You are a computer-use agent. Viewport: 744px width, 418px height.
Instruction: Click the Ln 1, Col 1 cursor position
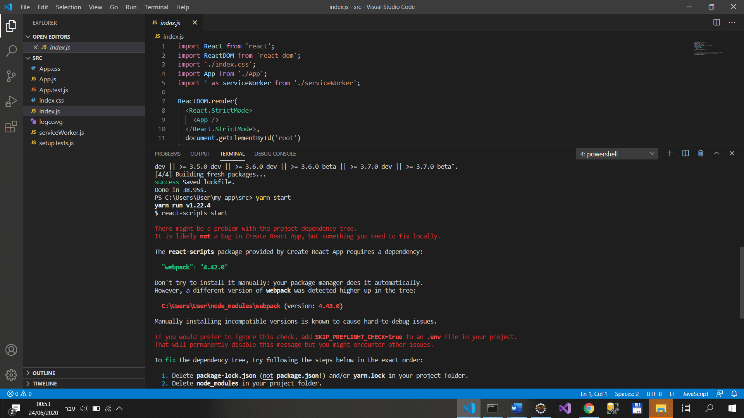coord(594,394)
